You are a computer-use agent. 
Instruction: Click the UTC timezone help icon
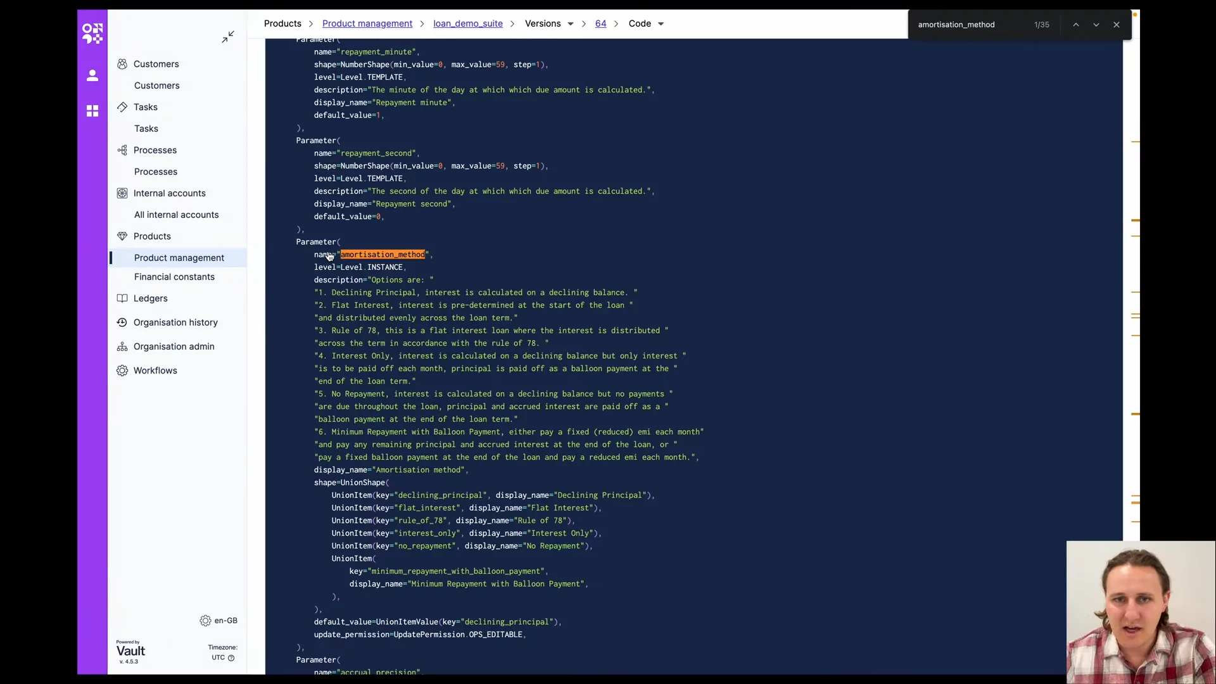pos(231,658)
